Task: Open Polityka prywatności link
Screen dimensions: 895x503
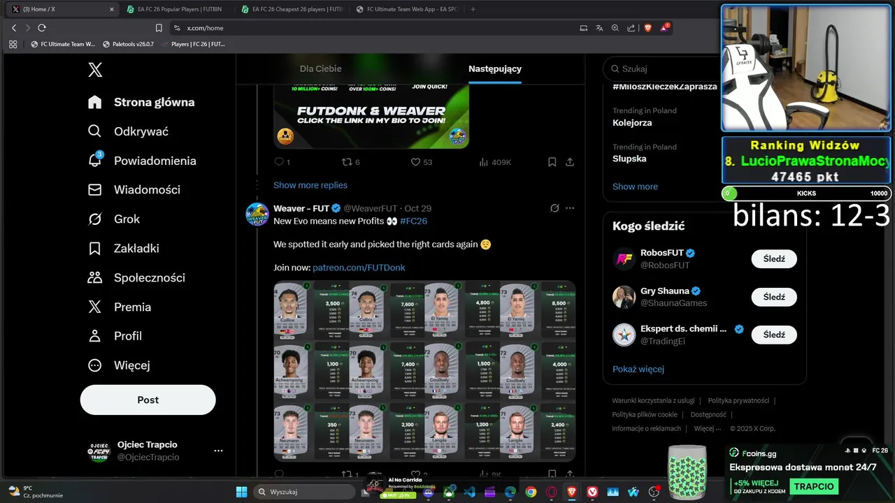Action: [738, 400]
